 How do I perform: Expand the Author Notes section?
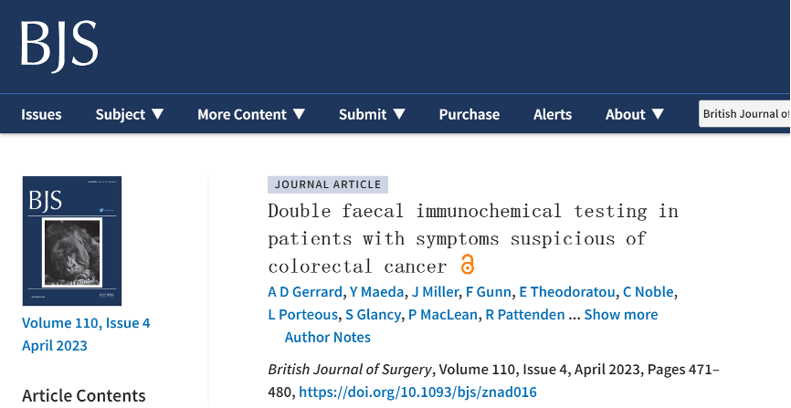(x=327, y=338)
